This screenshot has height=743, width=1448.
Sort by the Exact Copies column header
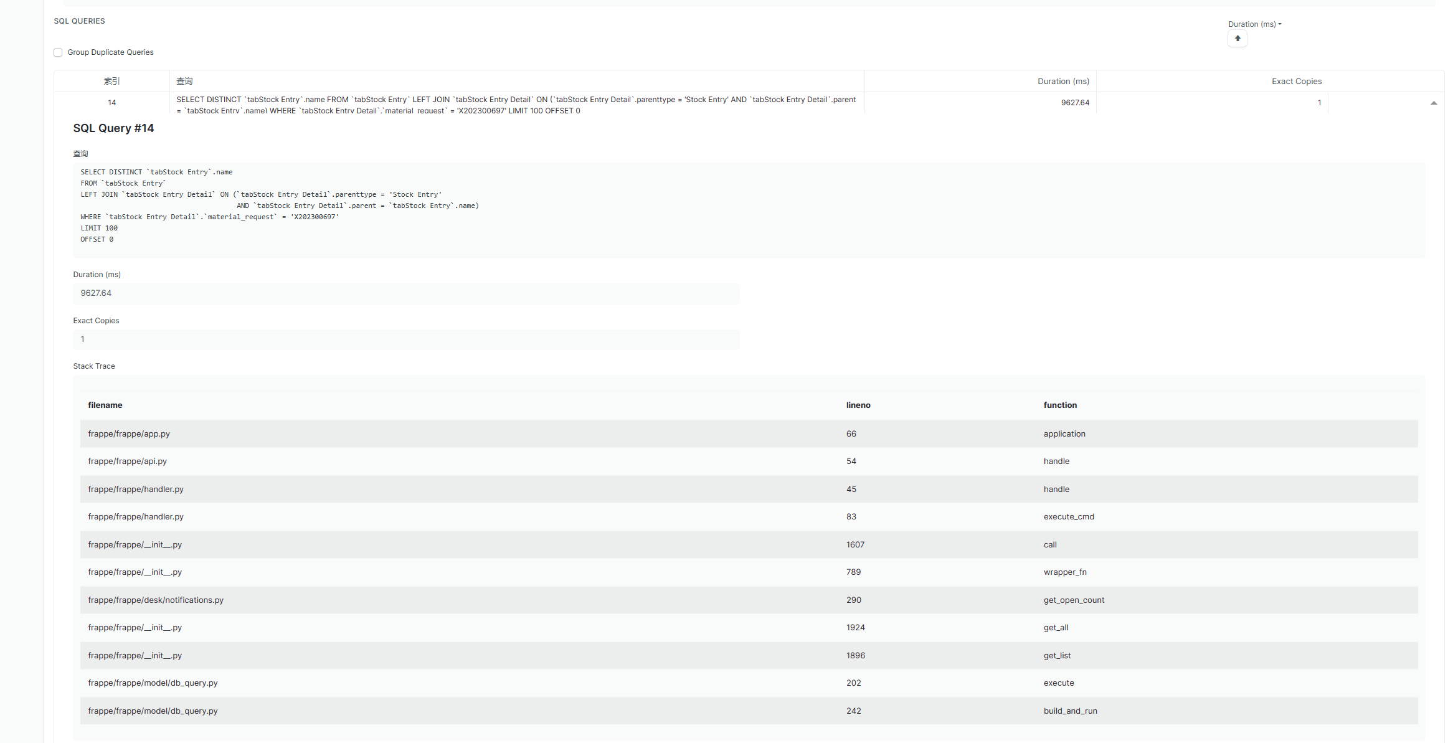(1297, 81)
